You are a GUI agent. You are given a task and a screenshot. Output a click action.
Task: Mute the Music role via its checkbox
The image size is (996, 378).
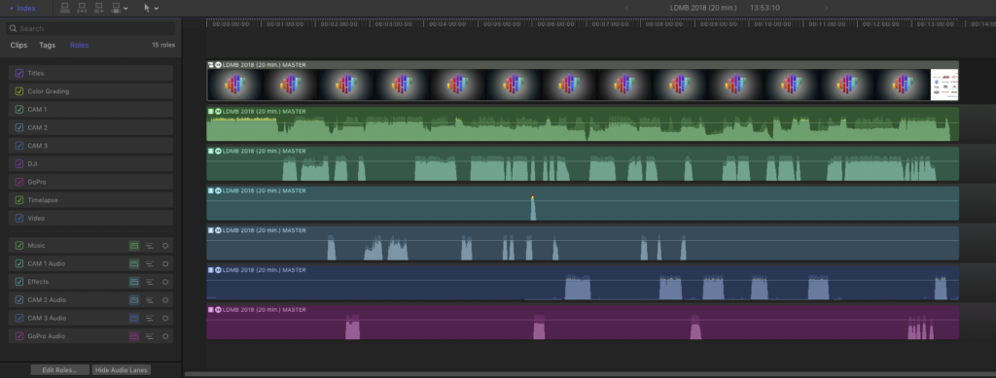tap(19, 246)
